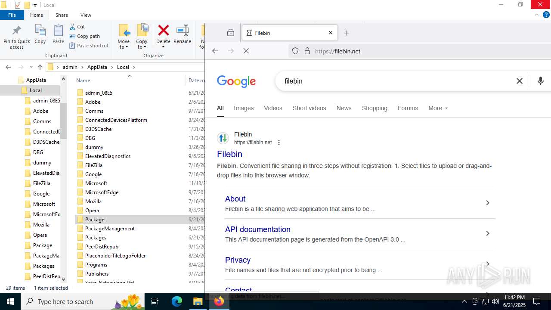Show hidden system tray icons
The height and width of the screenshot is (310, 551).
464,301
